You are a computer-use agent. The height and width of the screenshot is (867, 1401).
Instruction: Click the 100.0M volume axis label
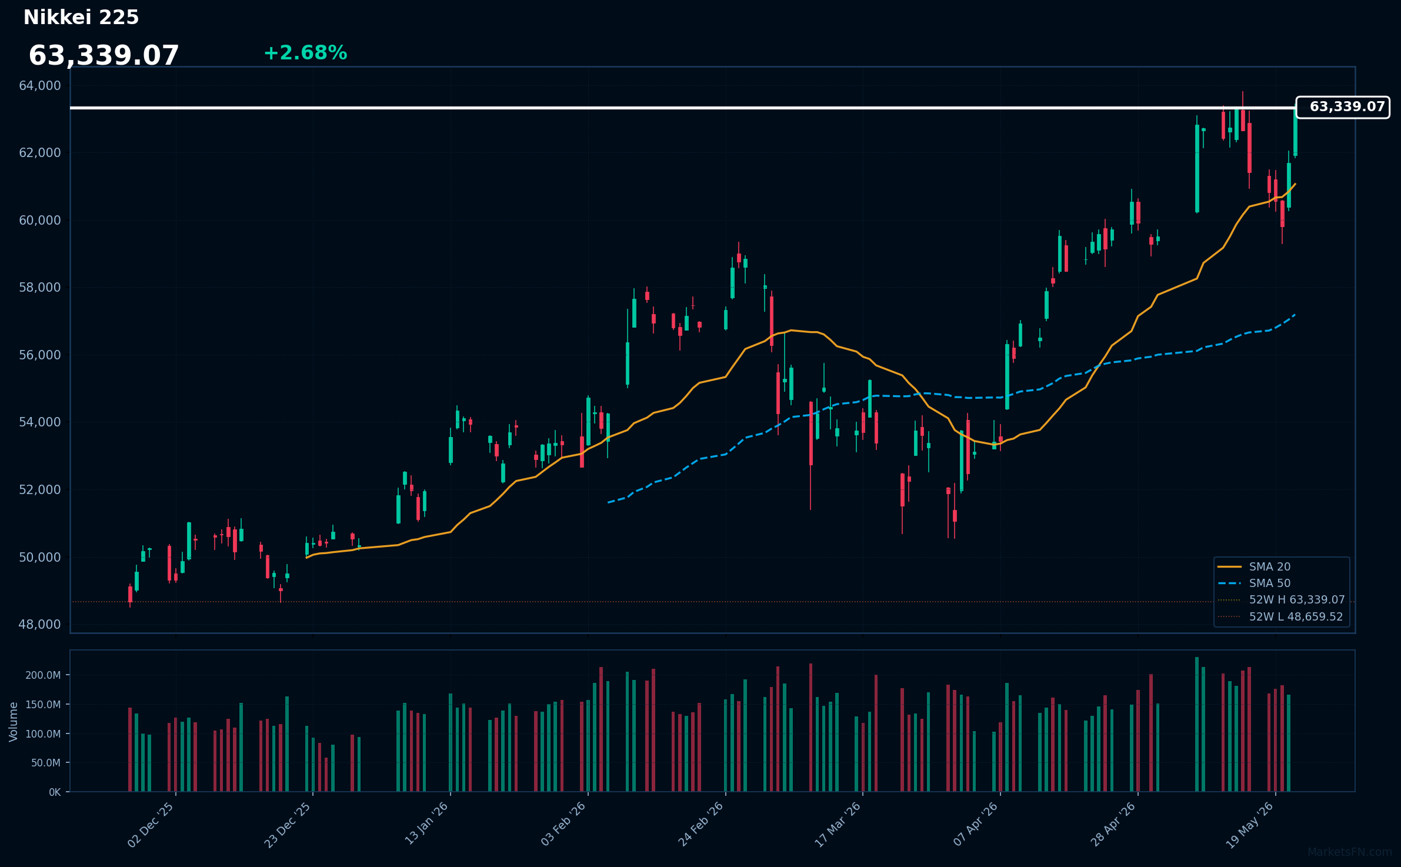pos(43,734)
